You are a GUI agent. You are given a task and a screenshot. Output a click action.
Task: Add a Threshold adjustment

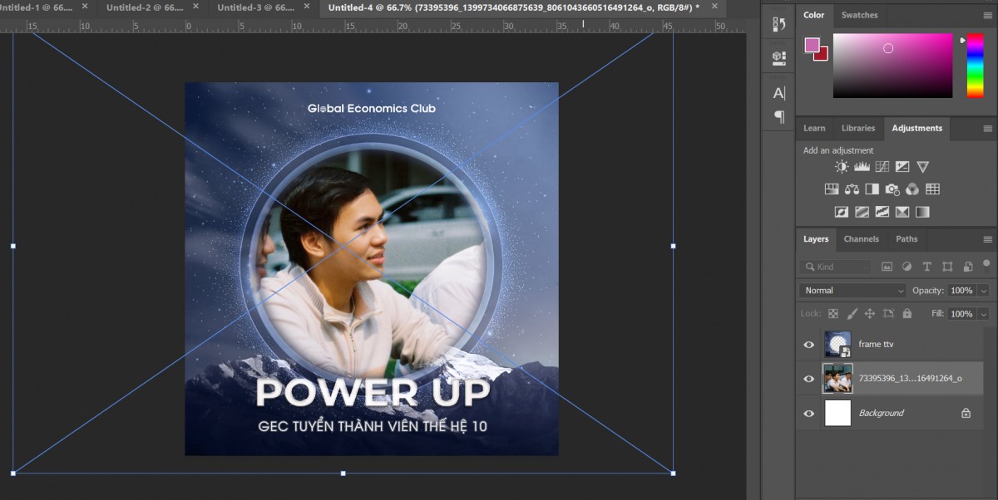pyautogui.click(x=882, y=212)
